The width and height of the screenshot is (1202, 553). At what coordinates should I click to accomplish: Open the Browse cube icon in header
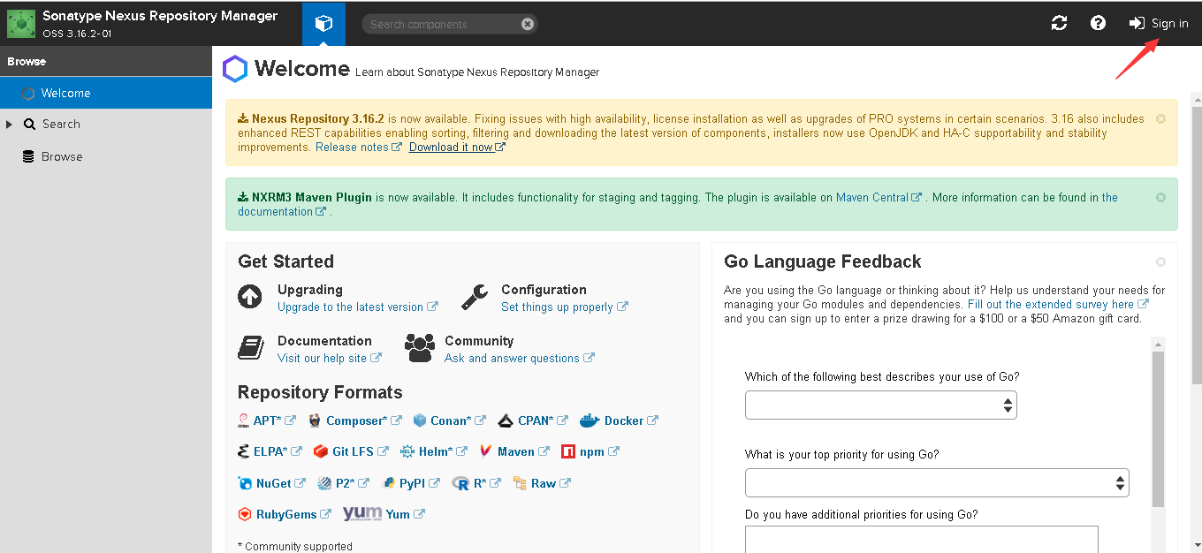[323, 24]
